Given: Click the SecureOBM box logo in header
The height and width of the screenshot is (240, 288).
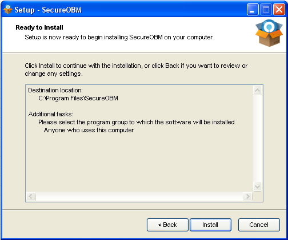Looking at the screenshot, I should 269,33.
